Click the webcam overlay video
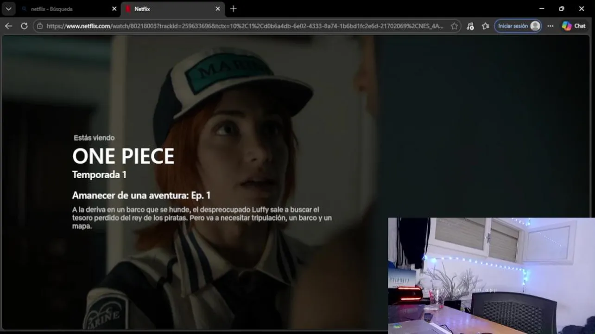The height and width of the screenshot is (334, 595). [x=491, y=276]
